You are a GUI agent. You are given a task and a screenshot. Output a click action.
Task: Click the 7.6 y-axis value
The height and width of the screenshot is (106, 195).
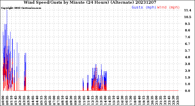click(188, 37)
